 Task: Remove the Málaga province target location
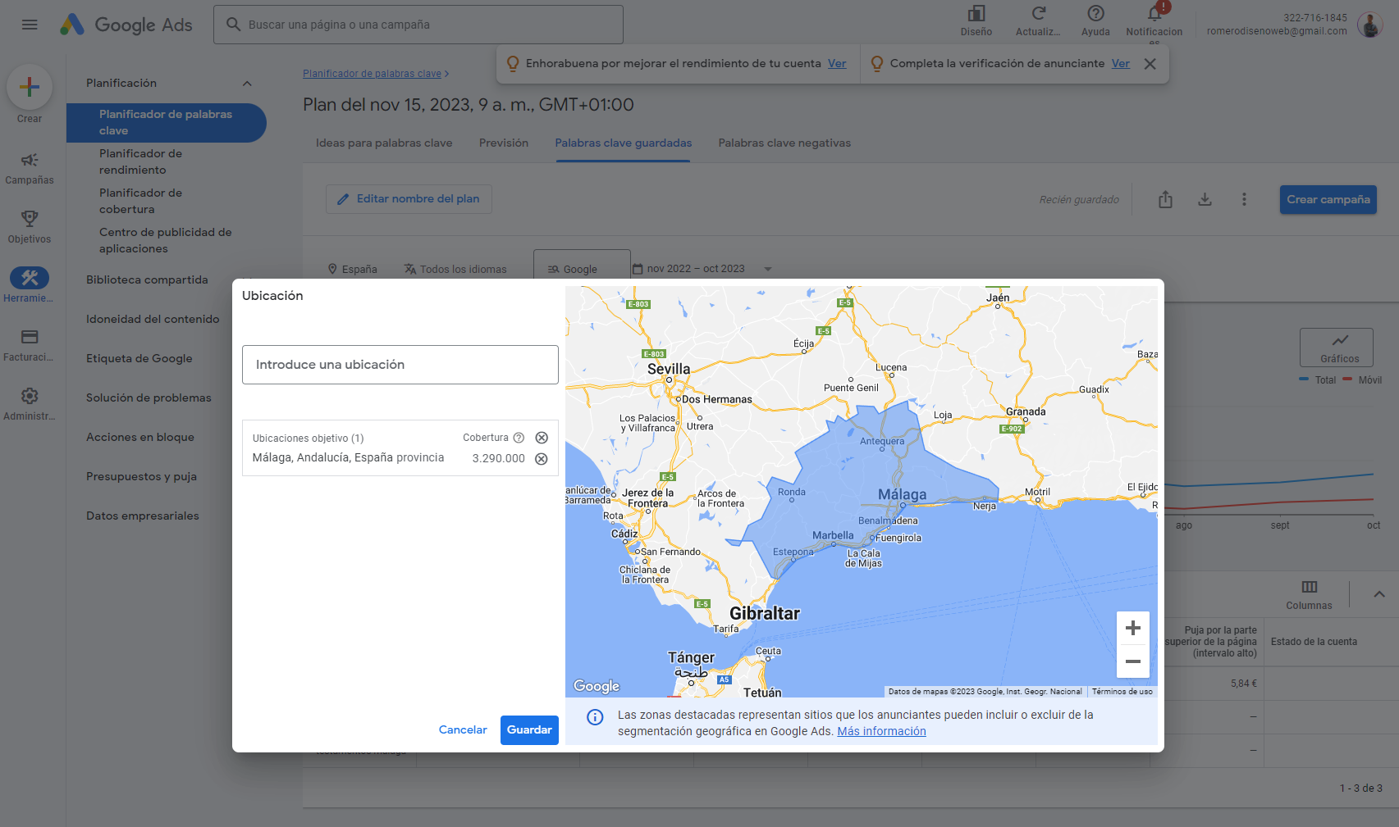[542, 459]
